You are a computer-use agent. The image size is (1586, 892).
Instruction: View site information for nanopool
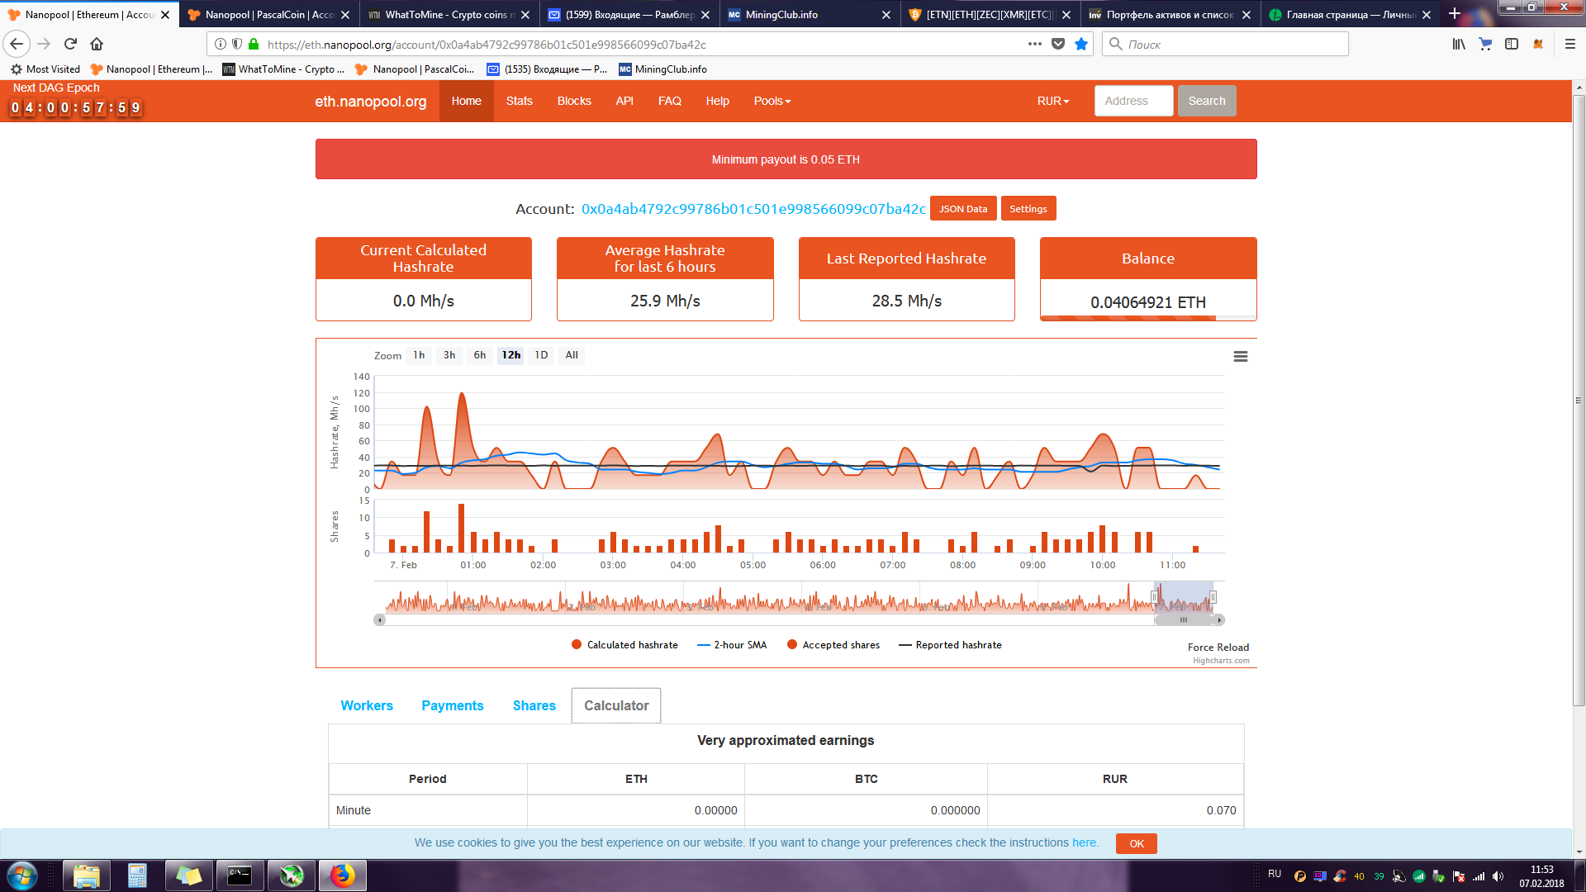click(221, 44)
